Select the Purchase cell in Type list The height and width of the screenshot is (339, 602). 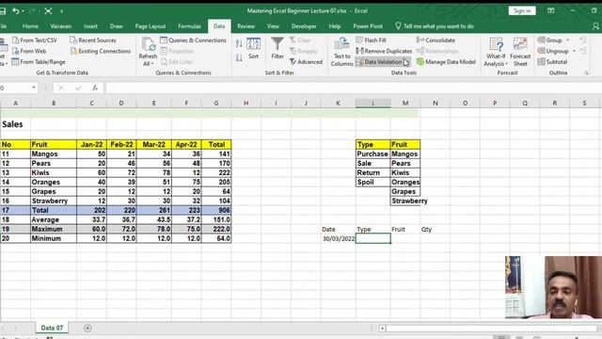click(372, 153)
